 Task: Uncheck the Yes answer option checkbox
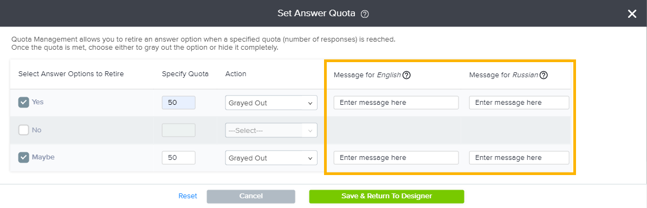tap(23, 102)
